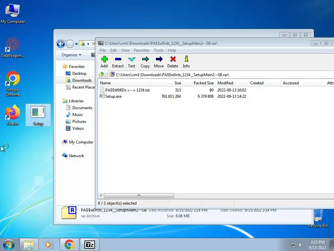The height and width of the screenshot is (251, 334).
Task: Click Explorer back arrow button
Action: tap(61, 44)
